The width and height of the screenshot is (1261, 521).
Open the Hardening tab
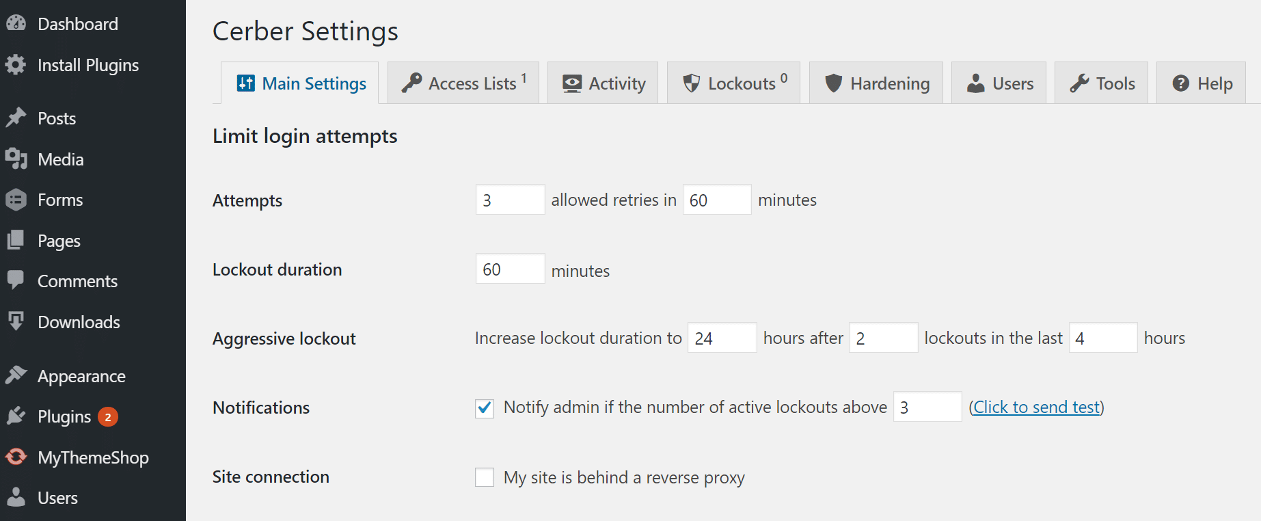(x=876, y=83)
